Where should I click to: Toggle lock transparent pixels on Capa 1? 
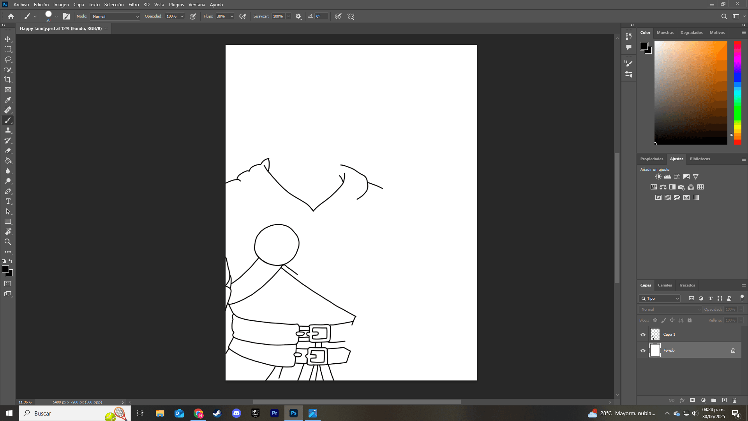click(655, 320)
